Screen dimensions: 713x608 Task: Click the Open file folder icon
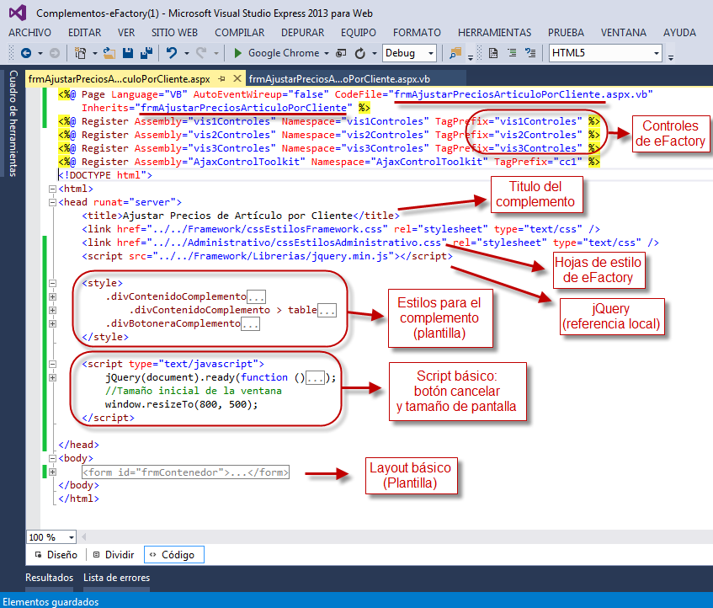[109, 53]
